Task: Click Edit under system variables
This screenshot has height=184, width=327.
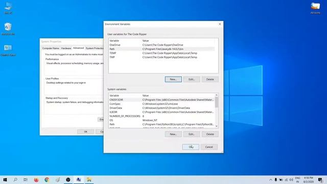Action: [192, 134]
